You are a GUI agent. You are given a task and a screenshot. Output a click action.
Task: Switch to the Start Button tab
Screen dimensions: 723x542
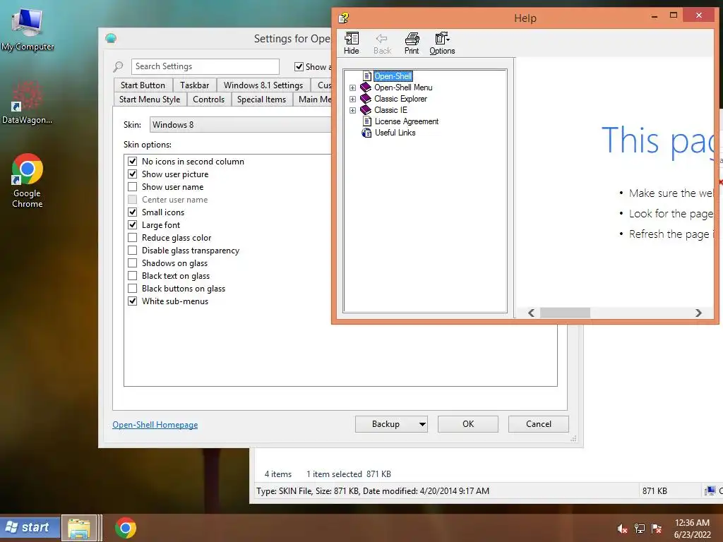[x=143, y=85]
